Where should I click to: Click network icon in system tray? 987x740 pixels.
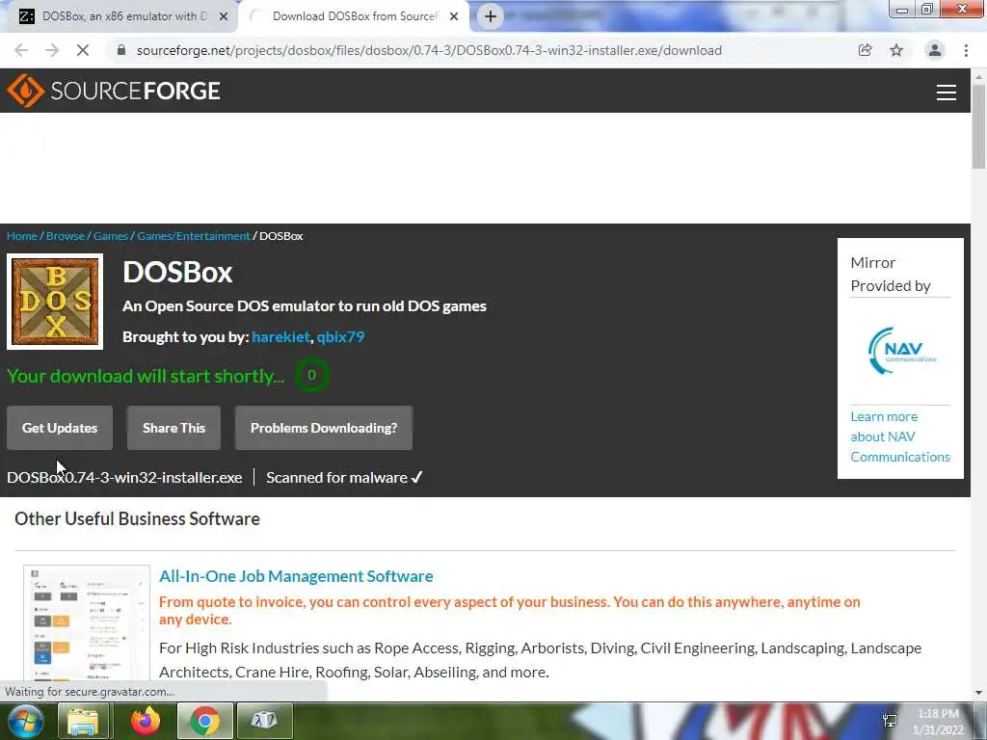coord(890,721)
